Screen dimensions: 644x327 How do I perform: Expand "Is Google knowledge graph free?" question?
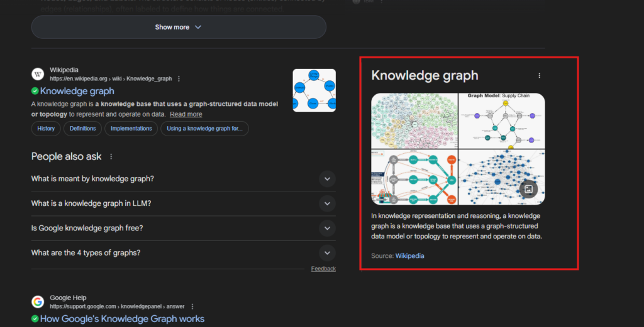click(326, 228)
